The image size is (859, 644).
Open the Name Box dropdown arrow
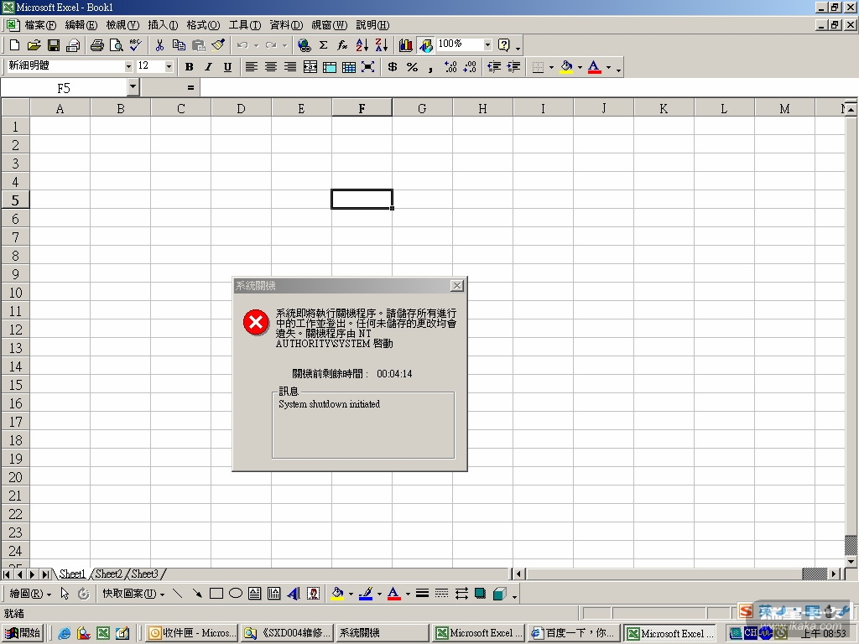tap(133, 87)
